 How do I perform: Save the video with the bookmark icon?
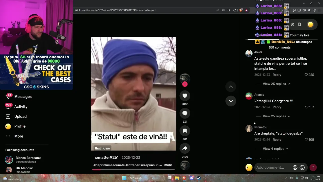pos(185,131)
